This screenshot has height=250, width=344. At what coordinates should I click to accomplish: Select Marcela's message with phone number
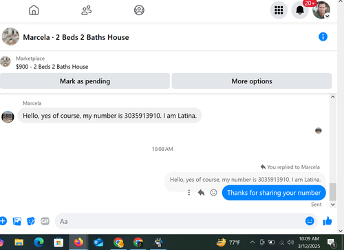tap(109, 116)
